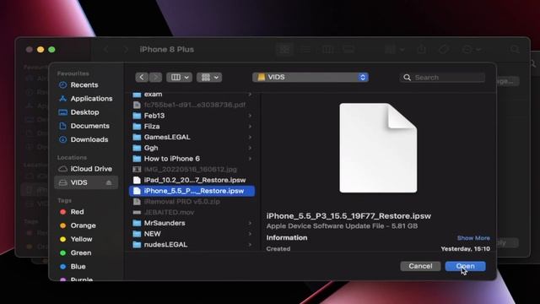The width and height of the screenshot is (540, 304).
Task: Go back with the back arrow
Action: coord(142,77)
